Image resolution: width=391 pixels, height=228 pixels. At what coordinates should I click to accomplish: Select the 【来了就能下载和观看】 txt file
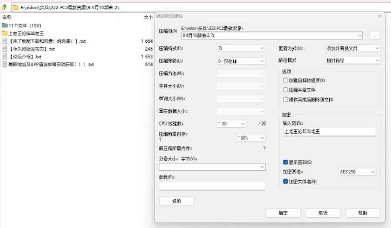pos(44,41)
